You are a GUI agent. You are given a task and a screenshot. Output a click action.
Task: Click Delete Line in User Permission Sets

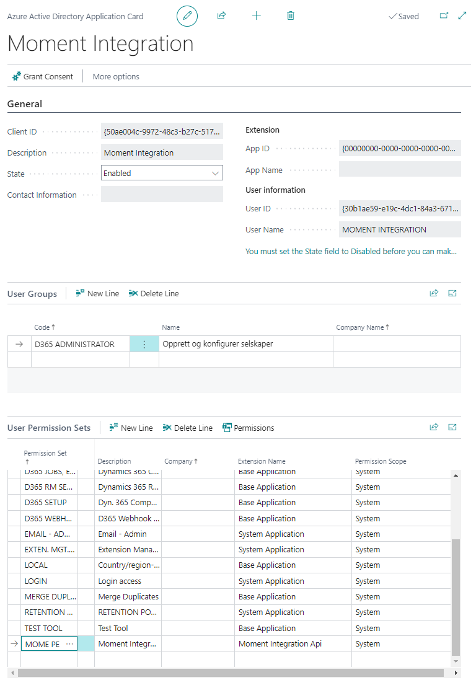[187, 428]
